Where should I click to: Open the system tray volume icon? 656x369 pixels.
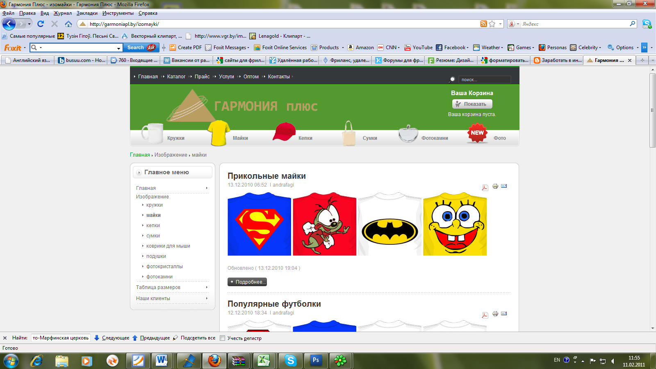pos(613,361)
